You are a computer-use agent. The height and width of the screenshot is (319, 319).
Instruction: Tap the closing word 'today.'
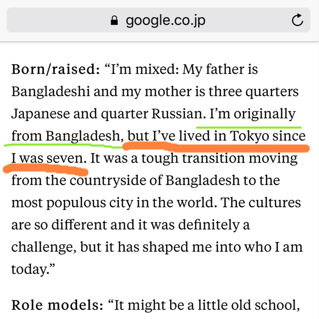pos(30,269)
